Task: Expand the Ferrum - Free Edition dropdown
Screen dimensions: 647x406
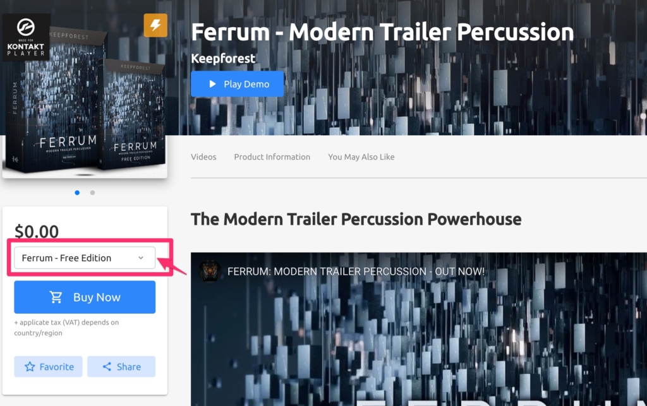Action: pyautogui.click(x=85, y=258)
